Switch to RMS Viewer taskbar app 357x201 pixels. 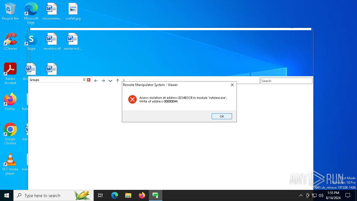[156, 195]
